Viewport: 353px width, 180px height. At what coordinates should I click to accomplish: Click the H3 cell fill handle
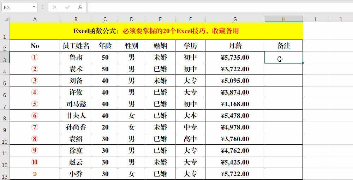coord(303,63)
